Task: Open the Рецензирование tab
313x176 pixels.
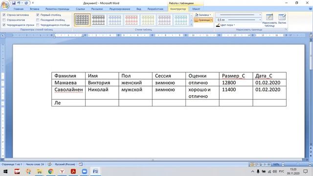Action: [x=119, y=9]
